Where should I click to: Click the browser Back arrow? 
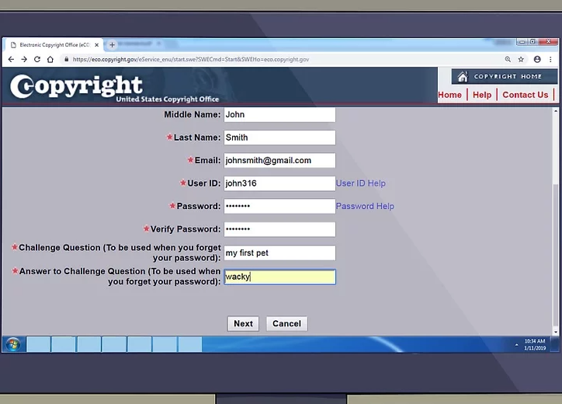coord(11,59)
